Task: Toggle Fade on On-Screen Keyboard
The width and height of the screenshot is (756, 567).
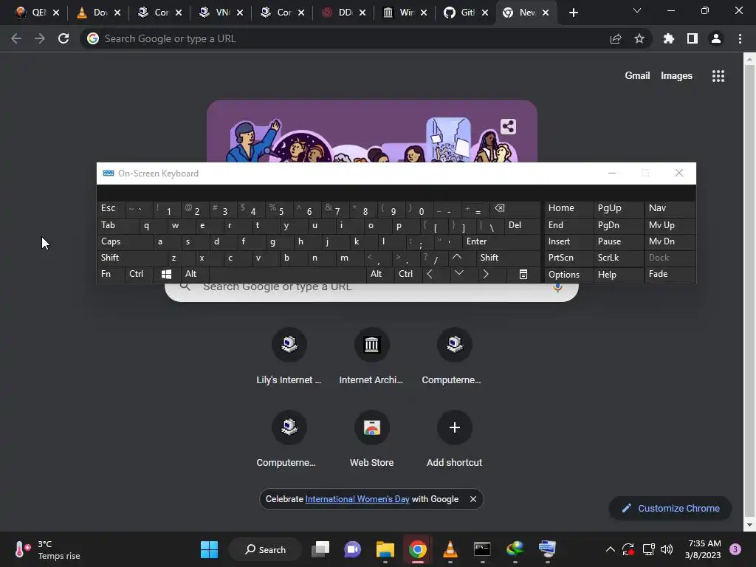Action: (x=670, y=275)
